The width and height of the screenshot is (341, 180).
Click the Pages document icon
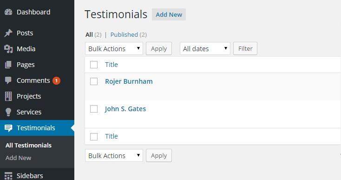coord(8,65)
